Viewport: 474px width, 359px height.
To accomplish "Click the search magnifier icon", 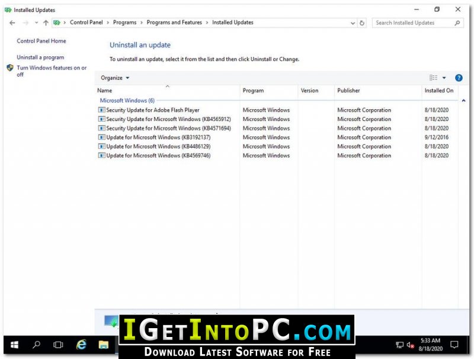I will (457, 23).
